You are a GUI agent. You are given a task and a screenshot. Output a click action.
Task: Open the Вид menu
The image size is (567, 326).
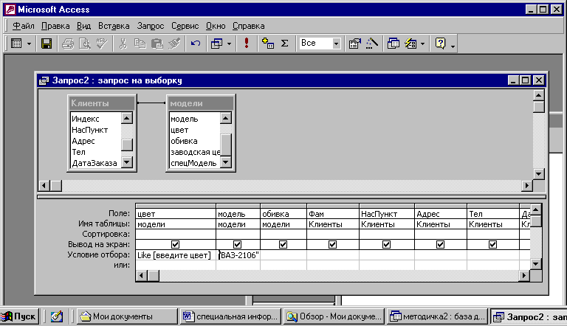pyautogui.click(x=83, y=26)
